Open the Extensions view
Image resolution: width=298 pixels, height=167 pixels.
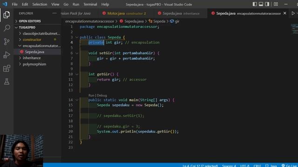7,68
